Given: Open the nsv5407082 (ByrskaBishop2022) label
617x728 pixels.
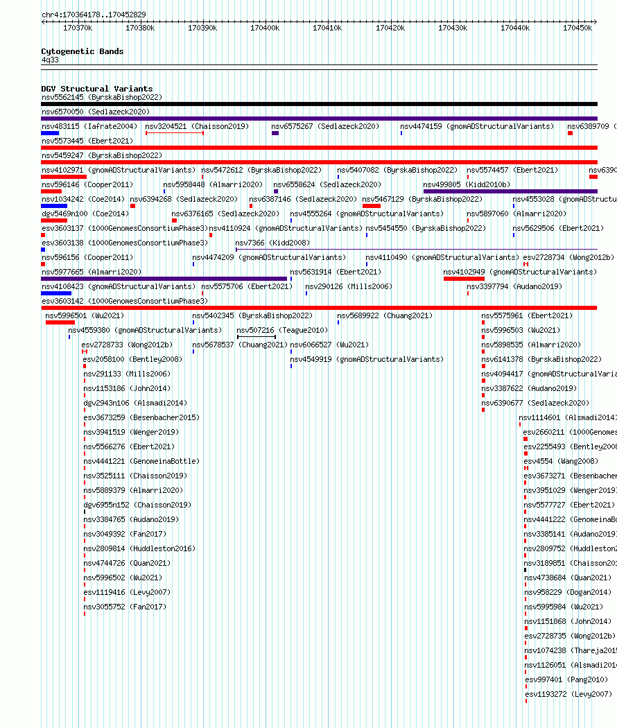Looking at the screenshot, I should coord(397,170).
